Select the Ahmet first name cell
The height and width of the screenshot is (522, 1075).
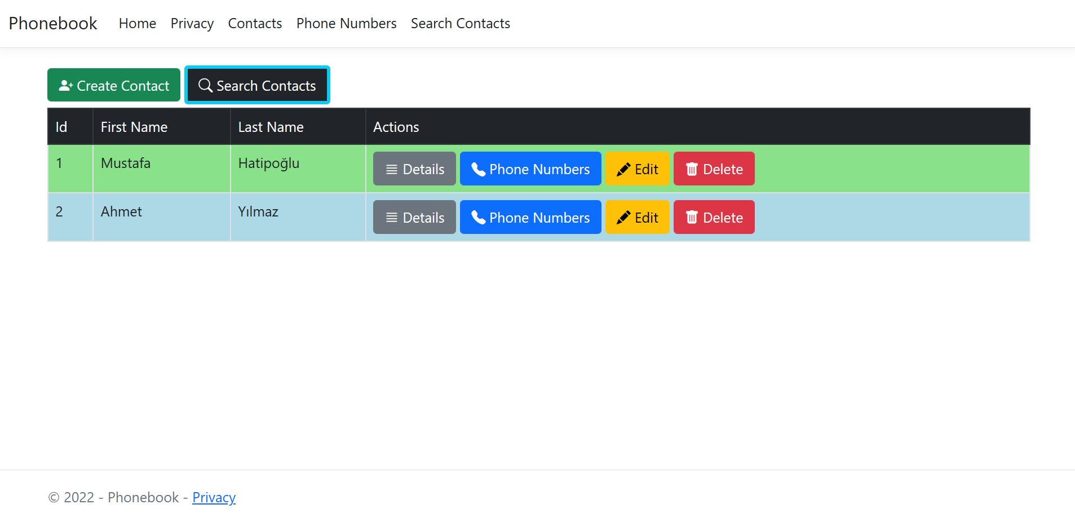coord(162,217)
